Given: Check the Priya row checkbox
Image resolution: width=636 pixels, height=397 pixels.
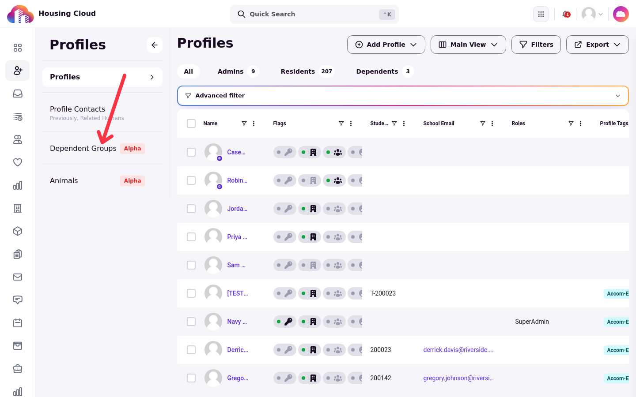Looking at the screenshot, I should click(191, 237).
